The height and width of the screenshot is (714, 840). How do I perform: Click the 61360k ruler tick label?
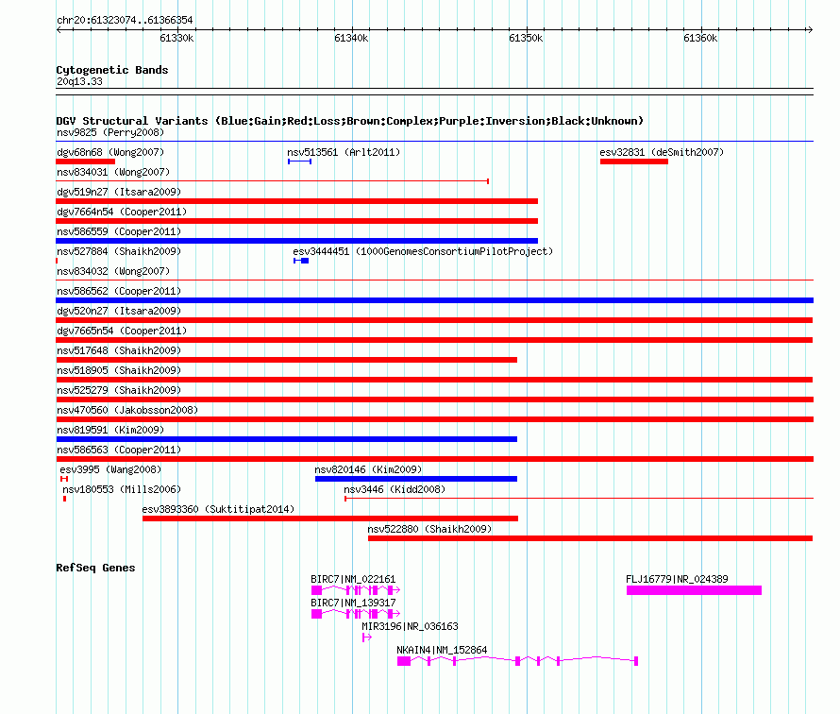pyautogui.click(x=700, y=38)
